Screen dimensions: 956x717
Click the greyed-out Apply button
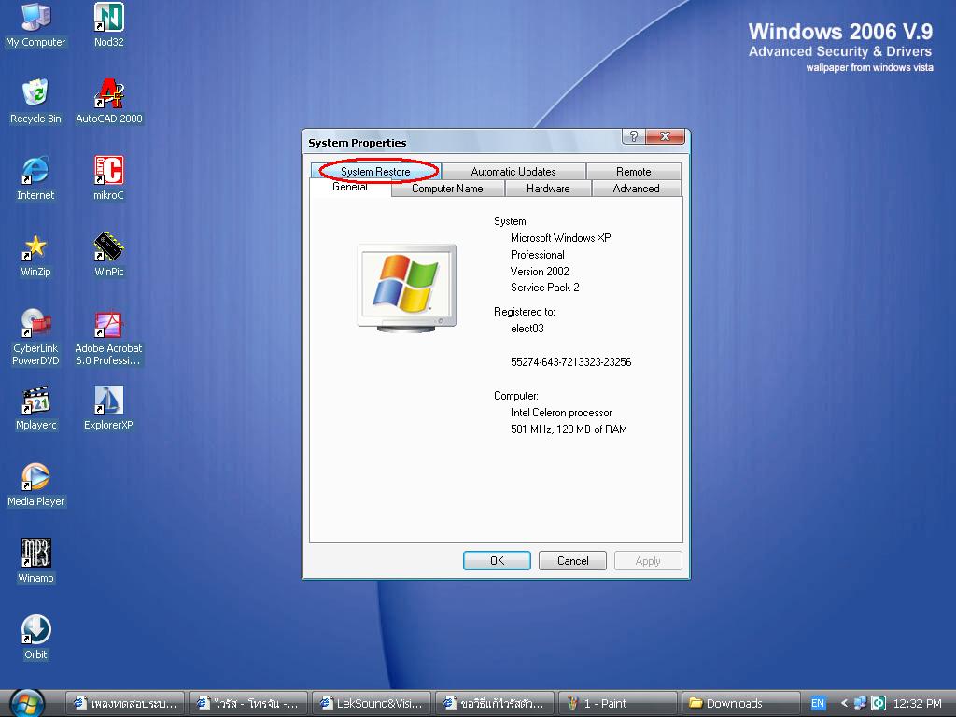pos(648,561)
